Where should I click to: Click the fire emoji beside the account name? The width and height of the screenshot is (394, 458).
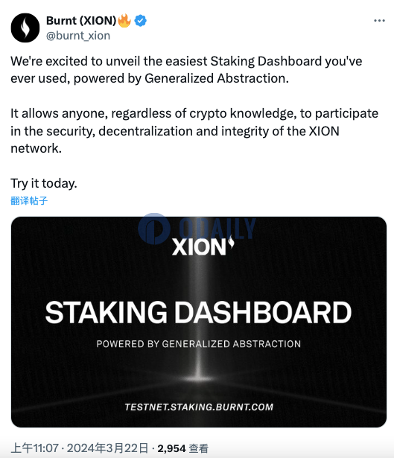click(124, 20)
